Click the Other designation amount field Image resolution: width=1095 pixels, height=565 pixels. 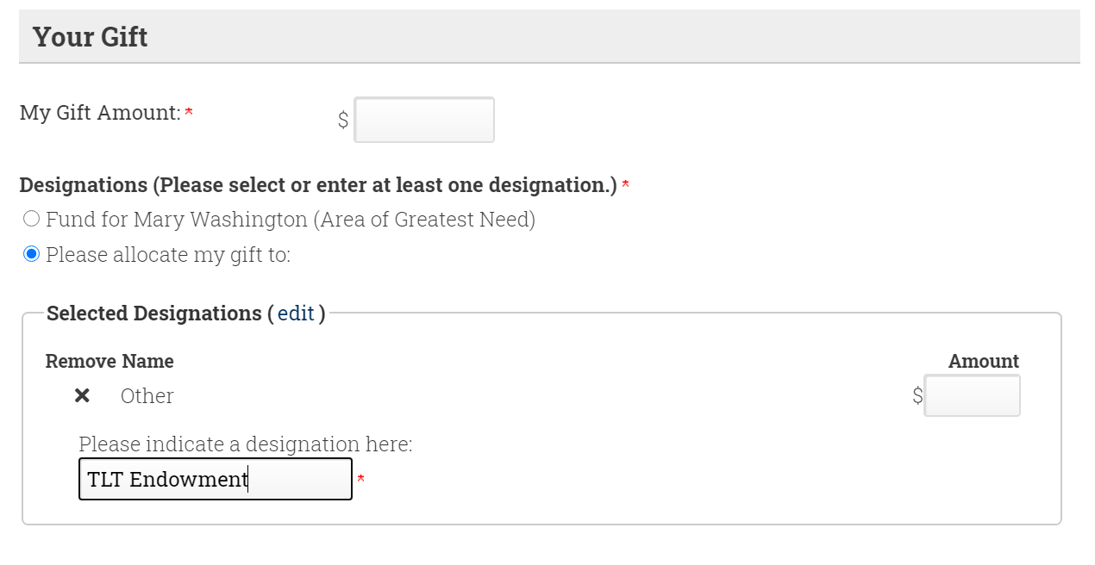pyautogui.click(x=972, y=395)
